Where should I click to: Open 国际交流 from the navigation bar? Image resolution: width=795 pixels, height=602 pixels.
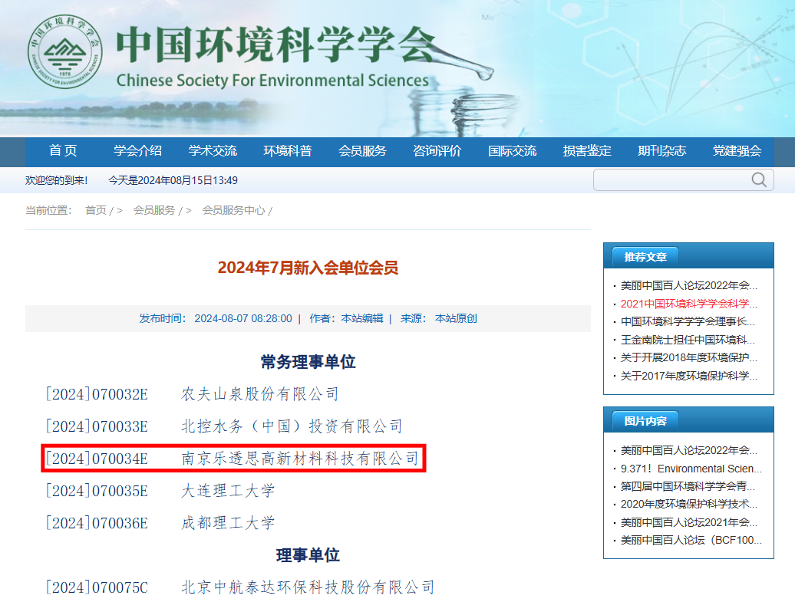512,150
